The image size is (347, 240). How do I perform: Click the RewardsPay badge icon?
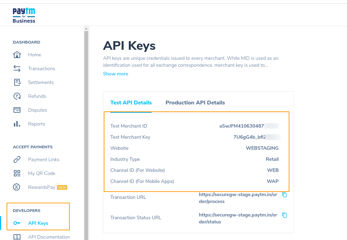17,187
